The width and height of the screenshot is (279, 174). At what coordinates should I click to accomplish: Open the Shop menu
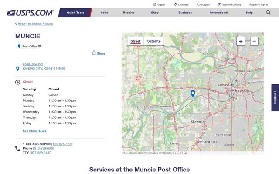(155, 13)
